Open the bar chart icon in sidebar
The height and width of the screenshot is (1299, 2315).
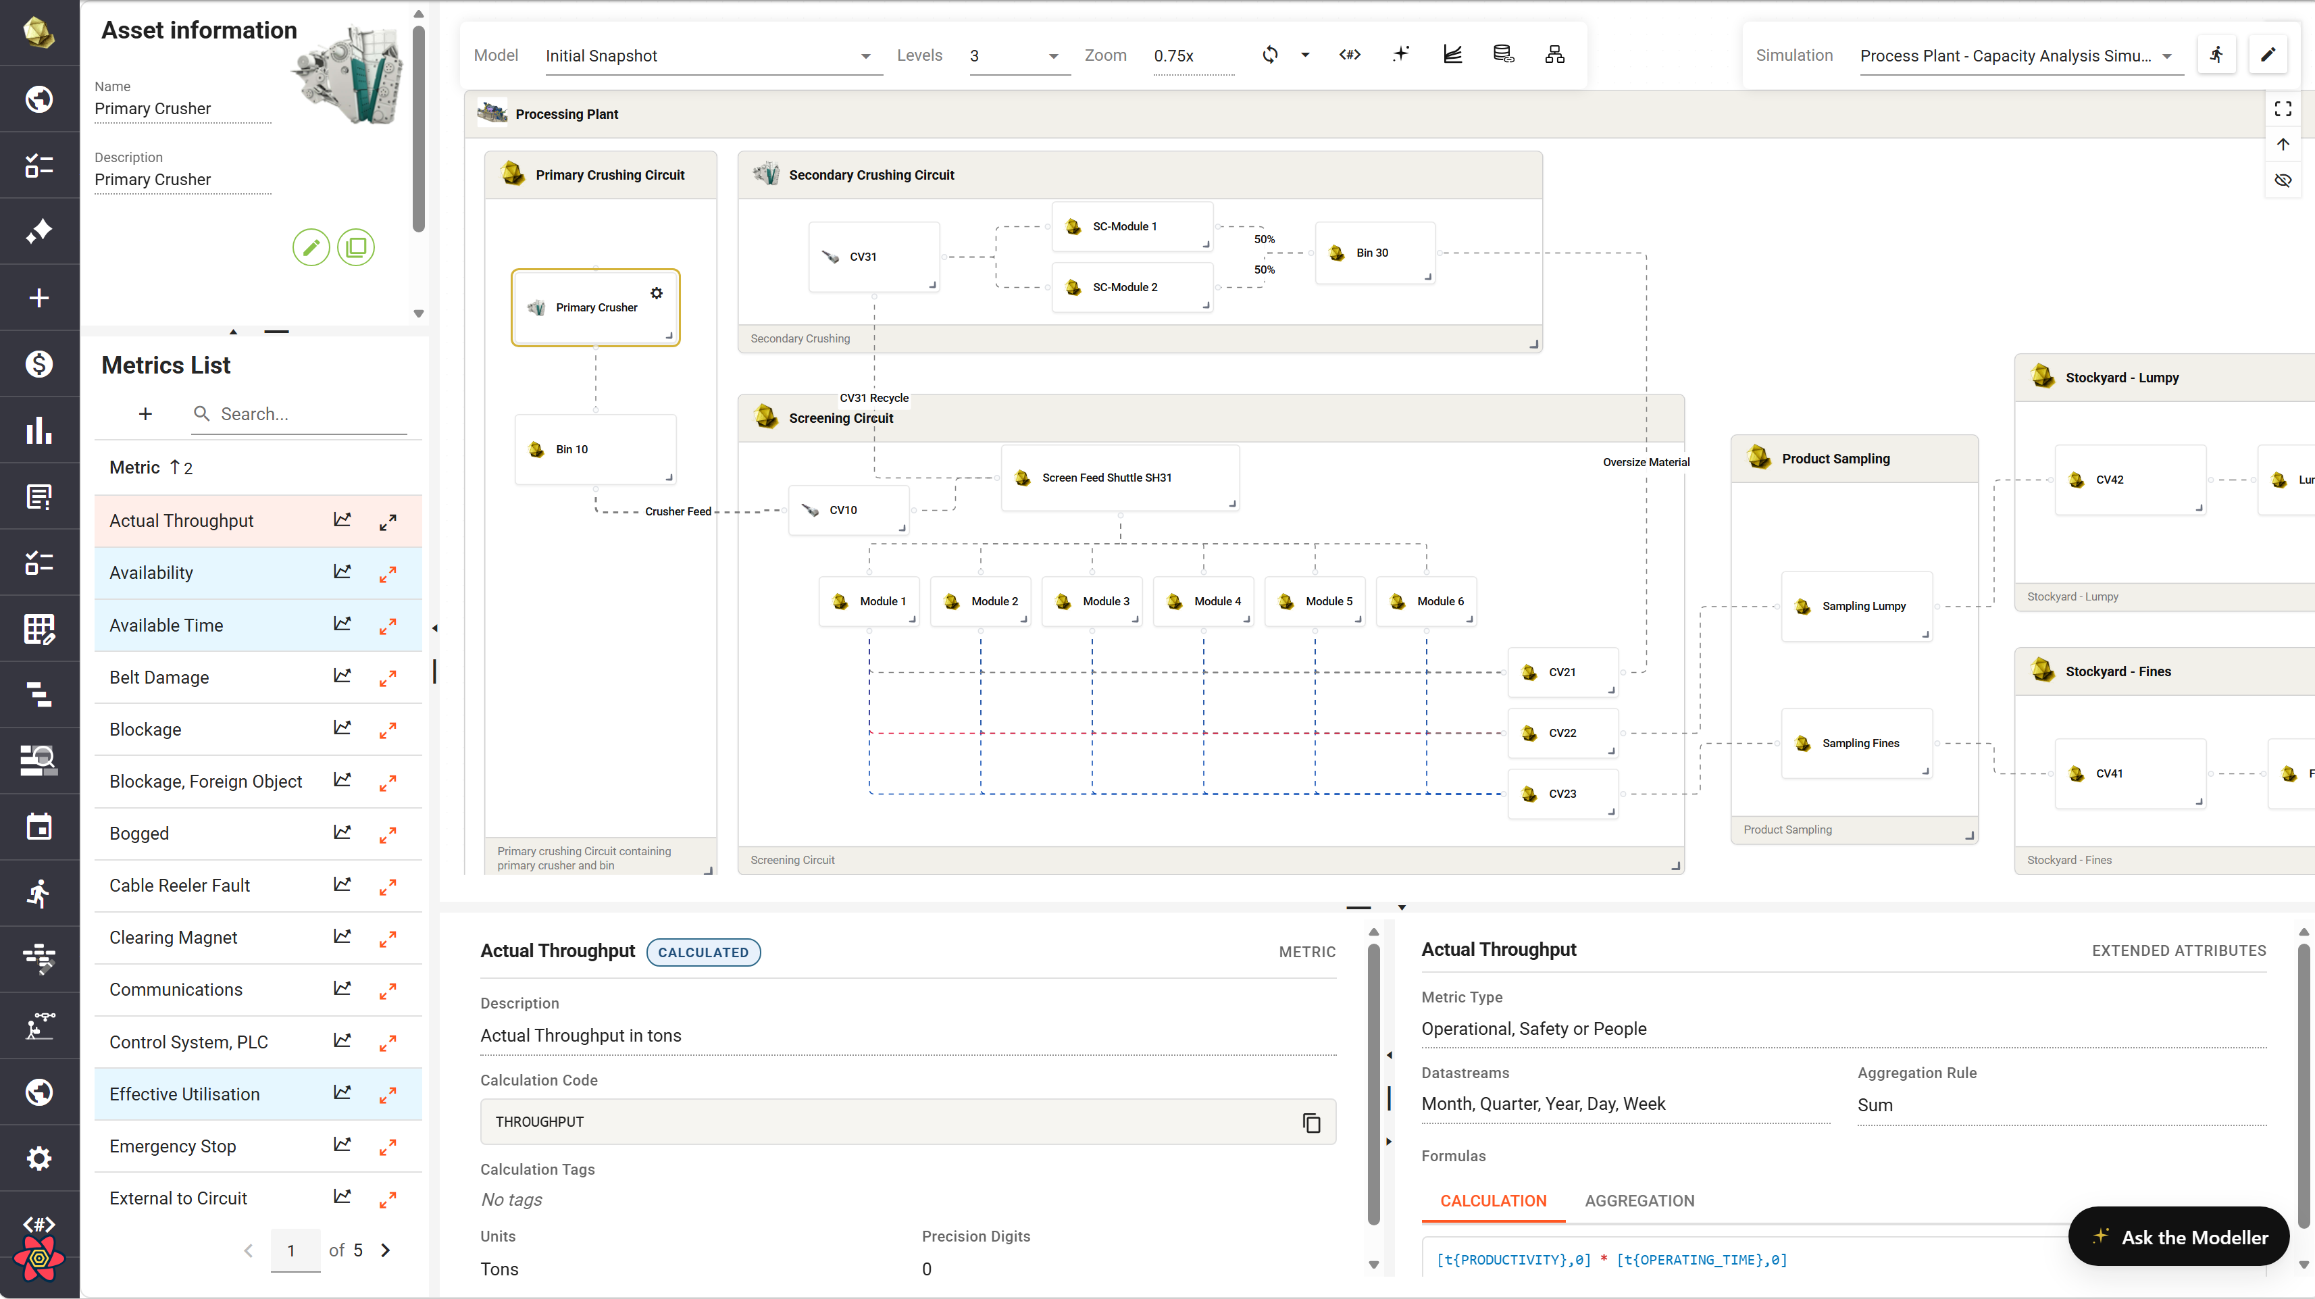click(x=39, y=430)
